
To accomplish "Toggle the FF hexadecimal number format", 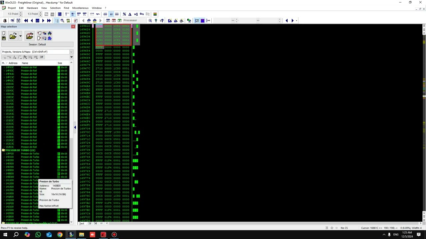I will click(x=111, y=14).
